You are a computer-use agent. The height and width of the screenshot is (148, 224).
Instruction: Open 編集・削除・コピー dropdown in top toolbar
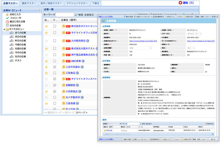tap(202, 17)
